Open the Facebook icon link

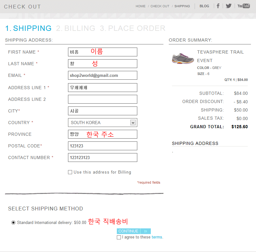(218, 6)
